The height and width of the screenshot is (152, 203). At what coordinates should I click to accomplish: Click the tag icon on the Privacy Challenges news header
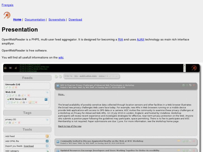point(190,85)
